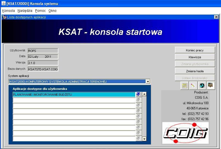Open the Pomoc menu
The image size is (221, 149).
point(40,11)
